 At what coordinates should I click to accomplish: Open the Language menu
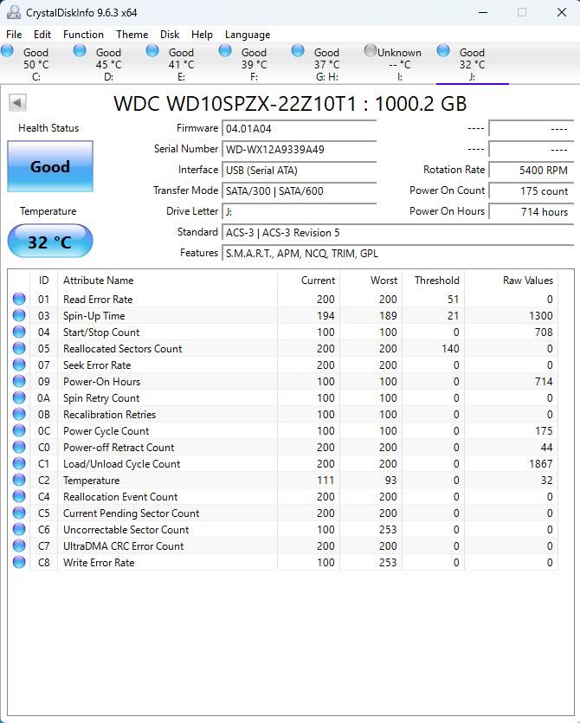tap(248, 35)
